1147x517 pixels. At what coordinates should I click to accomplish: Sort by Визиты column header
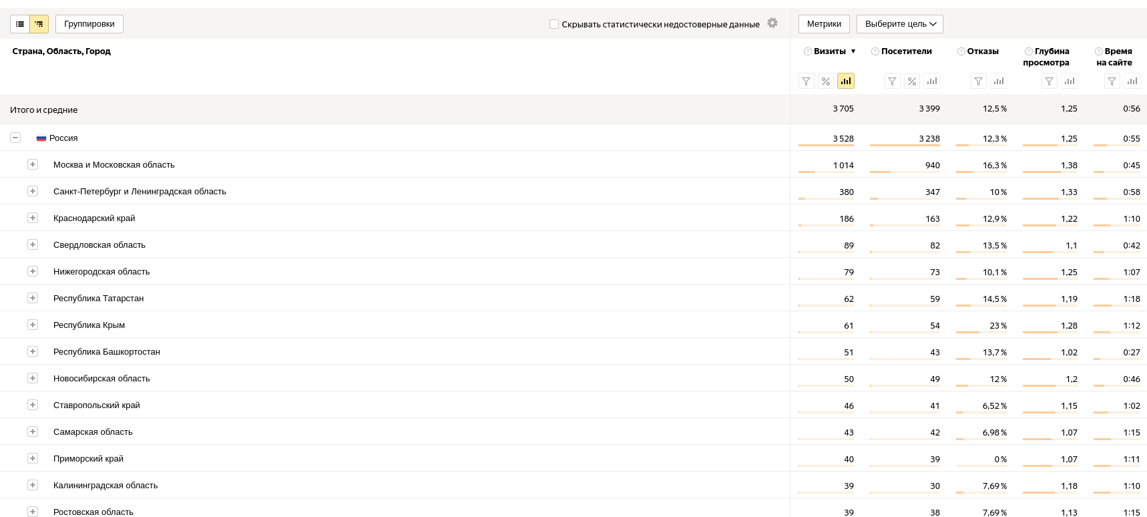pyautogui.click(x=830, y=51)
